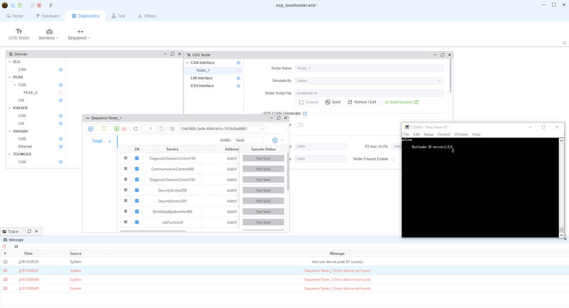Click the red stop icon in the title bar
The height and width of the screenshot is (308, 569).
click(x=39, y=6)
